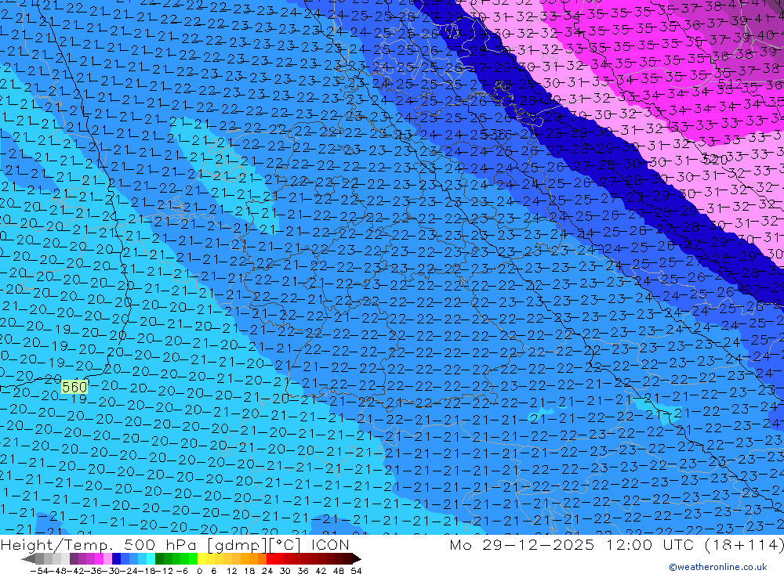Click the 'Mo' weekday abbreviation
This screenshot has width=784, height=574.
[460, 544]
